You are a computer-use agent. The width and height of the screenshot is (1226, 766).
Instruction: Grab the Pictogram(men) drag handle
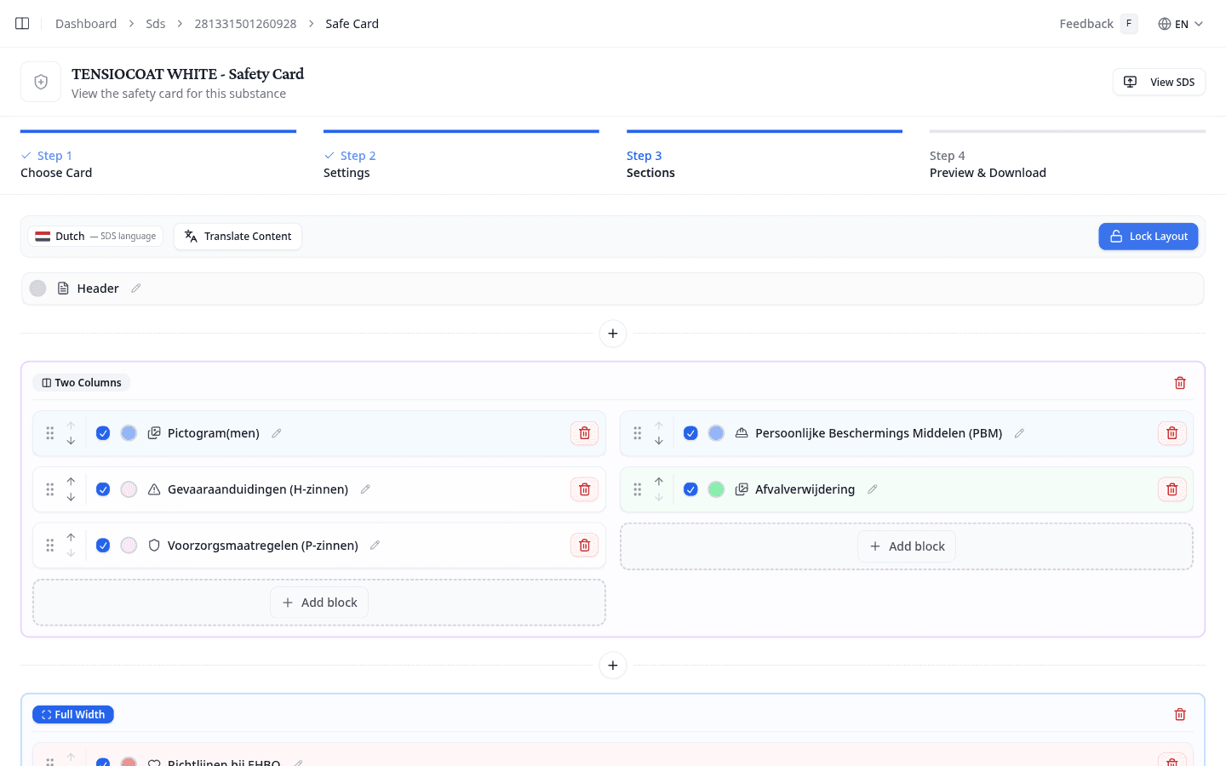50,433
